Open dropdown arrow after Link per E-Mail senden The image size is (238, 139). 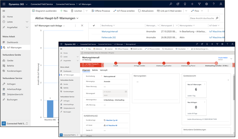pyautogui.click(x=186, y=11)
